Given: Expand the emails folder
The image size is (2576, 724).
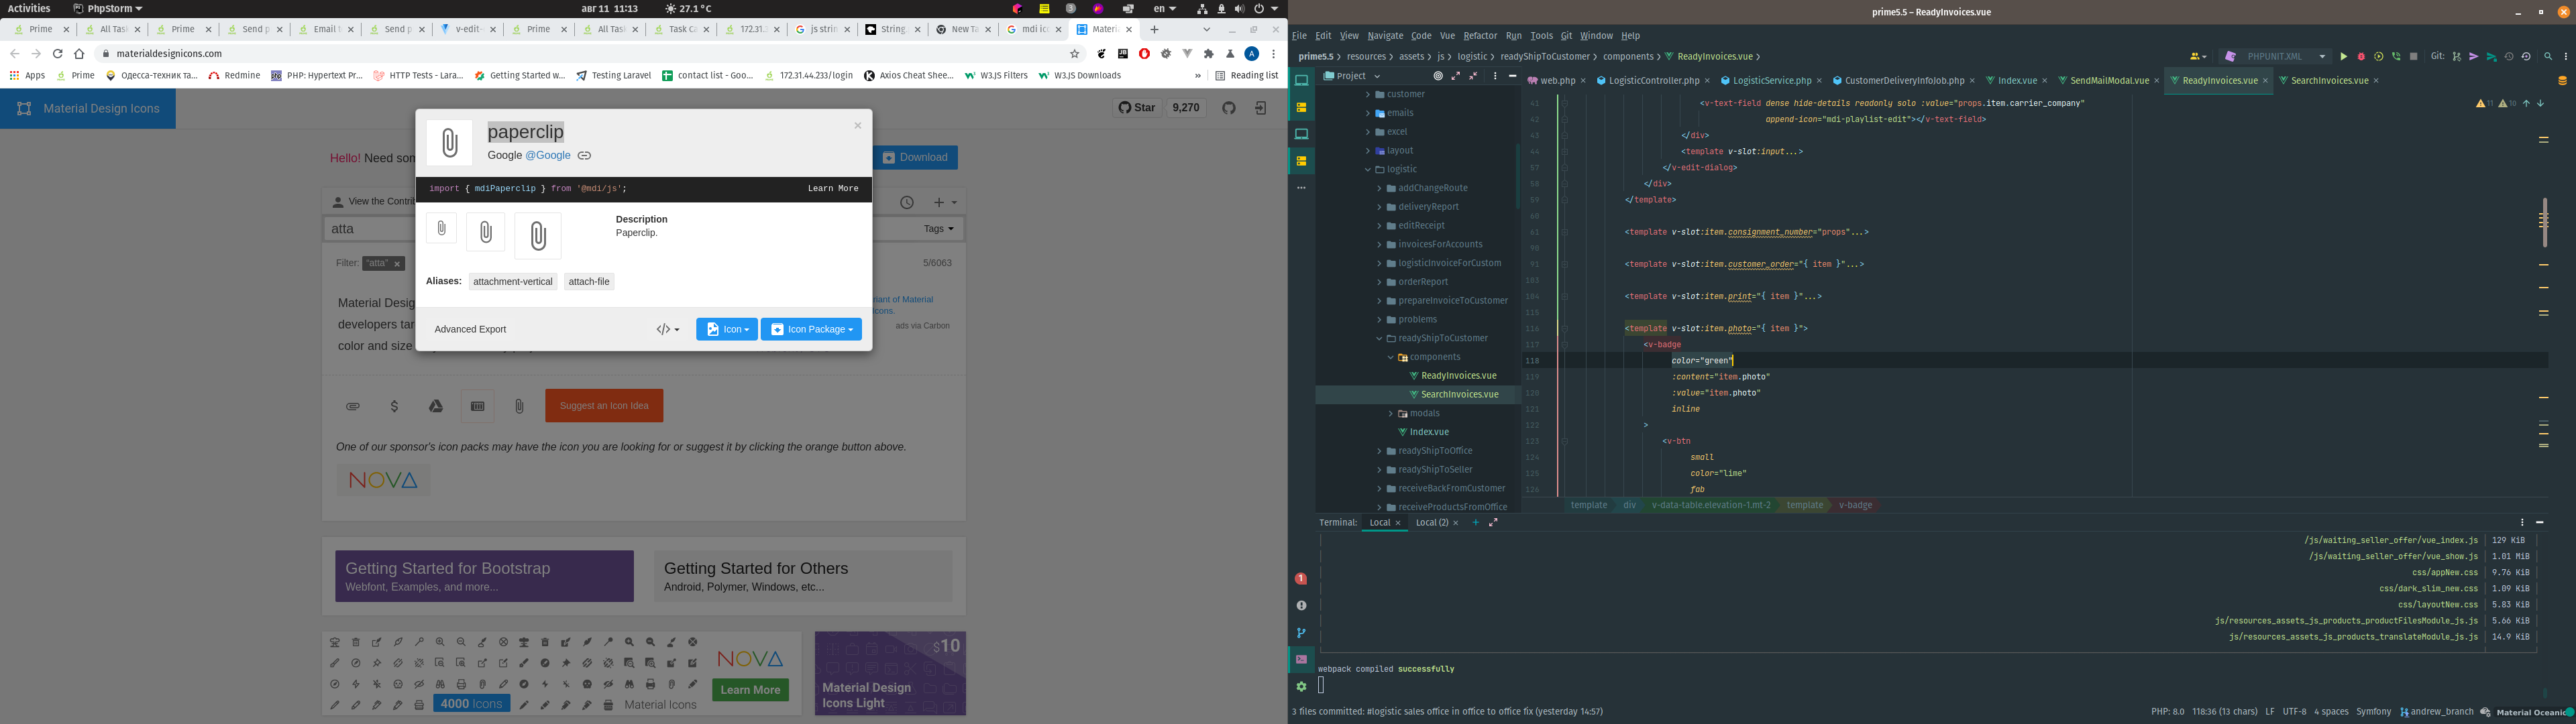Looking at the screenshot, I should click(x=1368, y=114).
